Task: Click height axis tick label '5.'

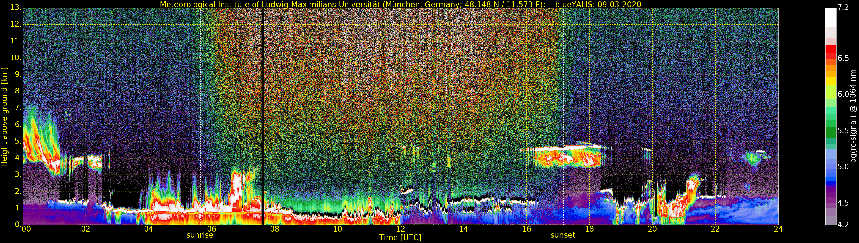Action: coord(18,142)
